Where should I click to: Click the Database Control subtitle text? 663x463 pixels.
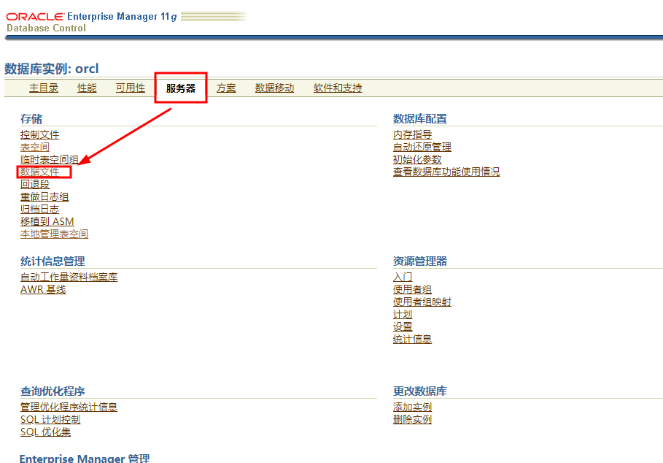(x=46, y=28)
